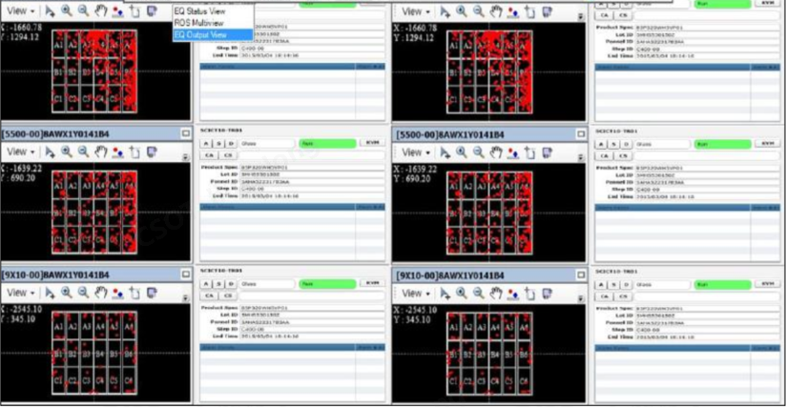The height and width of the screenshot is (407, 786).
Task: Expand View dropdown in 5500-00 left panel
Action: coord(20,153)
